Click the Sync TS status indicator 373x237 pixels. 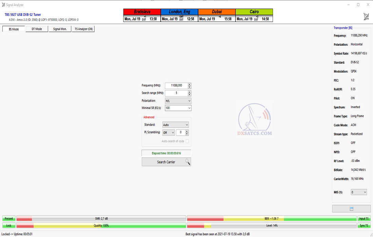[x=364, y=225]
